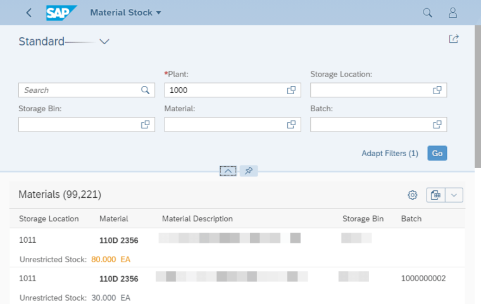Open value help for Plant field
The width and height of the screenshot is (481, 304).
coord(291,90)
